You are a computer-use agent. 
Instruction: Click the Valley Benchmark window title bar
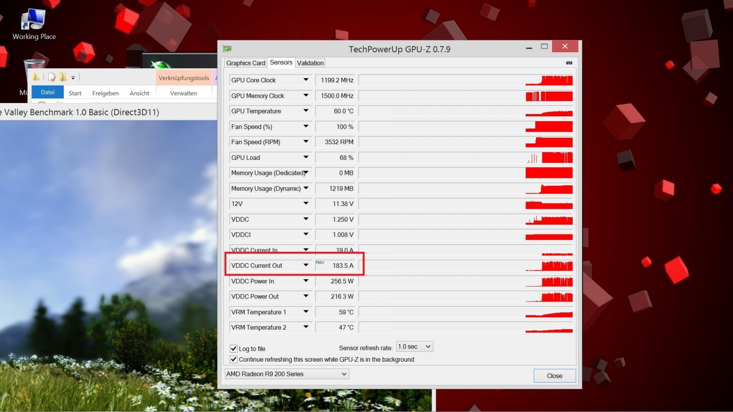[108, 112]
